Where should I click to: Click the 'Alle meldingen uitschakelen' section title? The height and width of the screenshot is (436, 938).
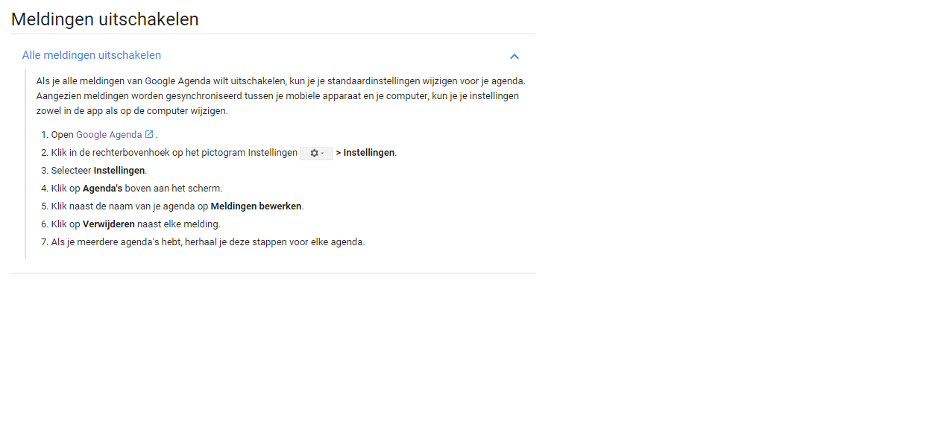[92, 55]
